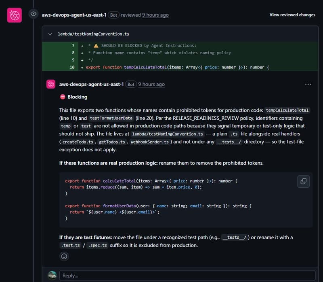323x282 pixels.
Task: Click 'Function name contains "temp"' diff comment
Action: (127, 53)
